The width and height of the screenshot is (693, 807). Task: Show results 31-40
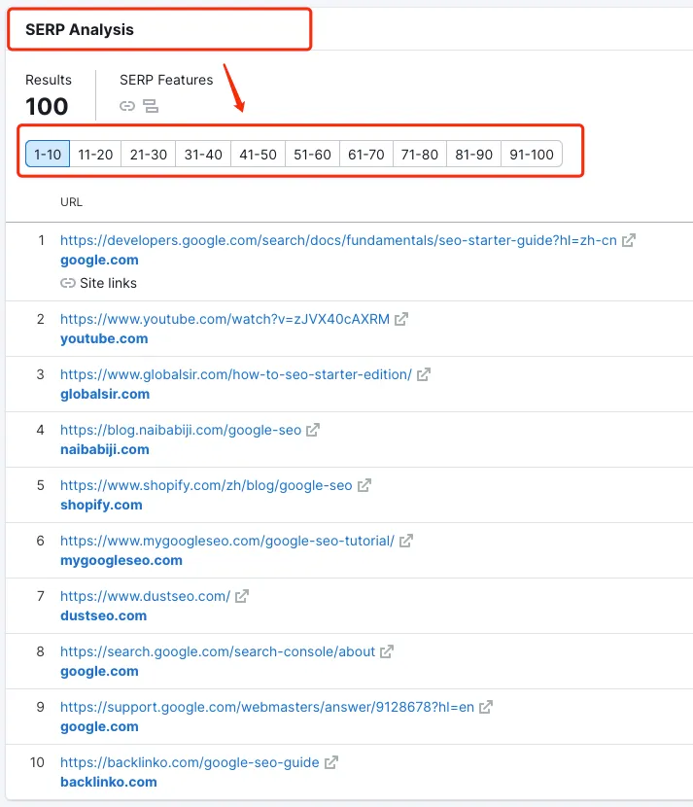203,154
